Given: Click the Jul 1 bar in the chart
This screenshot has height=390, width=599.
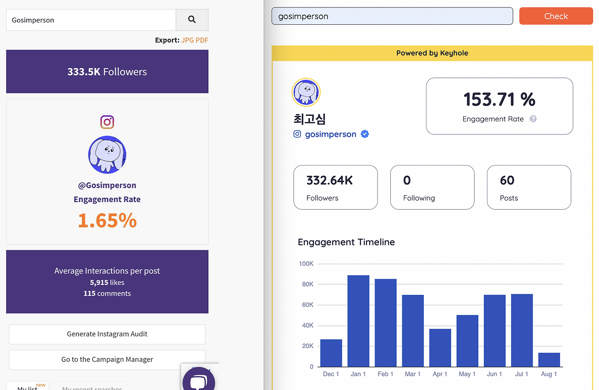Looking at the screenshot, I should (522, 331).
